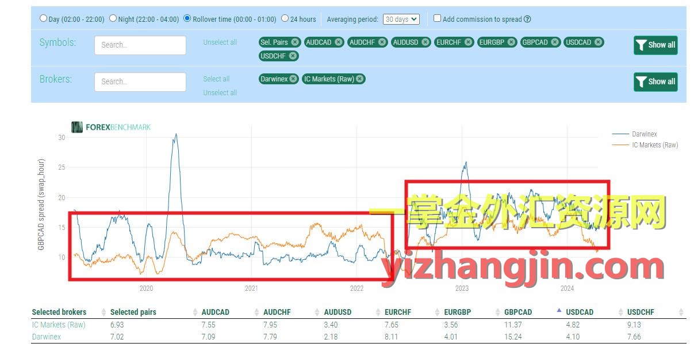Click the 8.11 EURCHF value
Image resolution: width=694 pixels, height=355 pixels.
(x=391, y=337)
